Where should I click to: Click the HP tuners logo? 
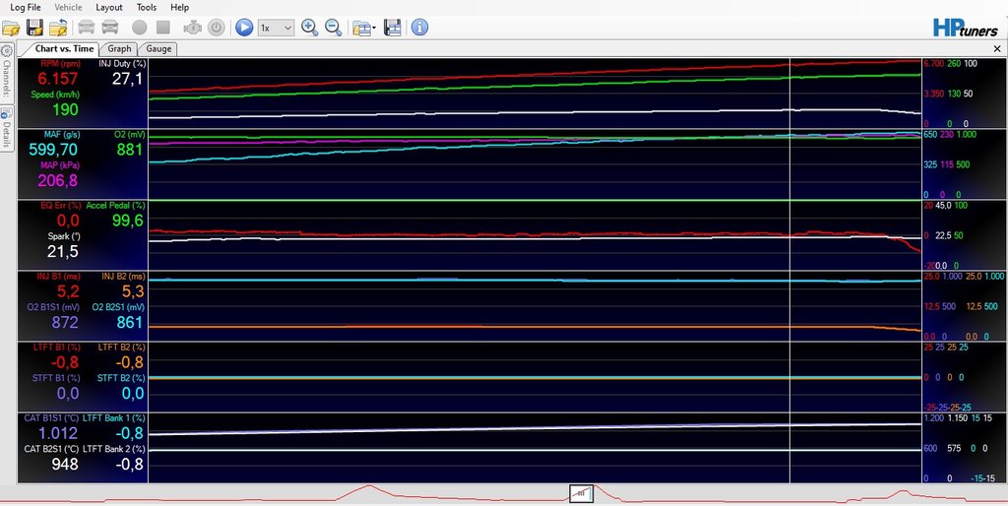coord(966,27)
